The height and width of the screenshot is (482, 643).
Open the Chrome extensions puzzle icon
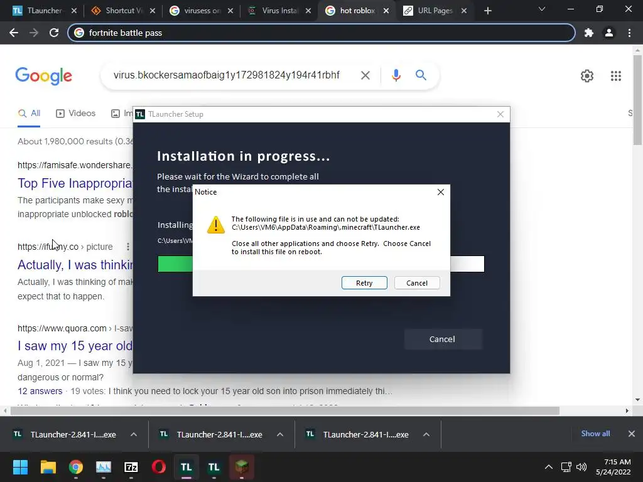coord(589,33)
